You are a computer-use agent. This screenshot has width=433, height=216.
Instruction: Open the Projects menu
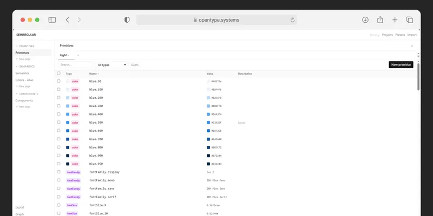388,35
